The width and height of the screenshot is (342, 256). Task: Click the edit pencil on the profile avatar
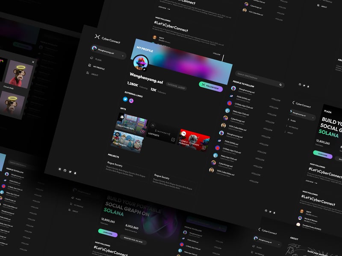(x=144, y=70)
